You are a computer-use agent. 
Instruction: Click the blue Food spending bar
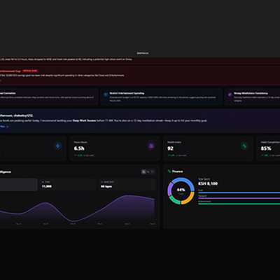(239, 192)
